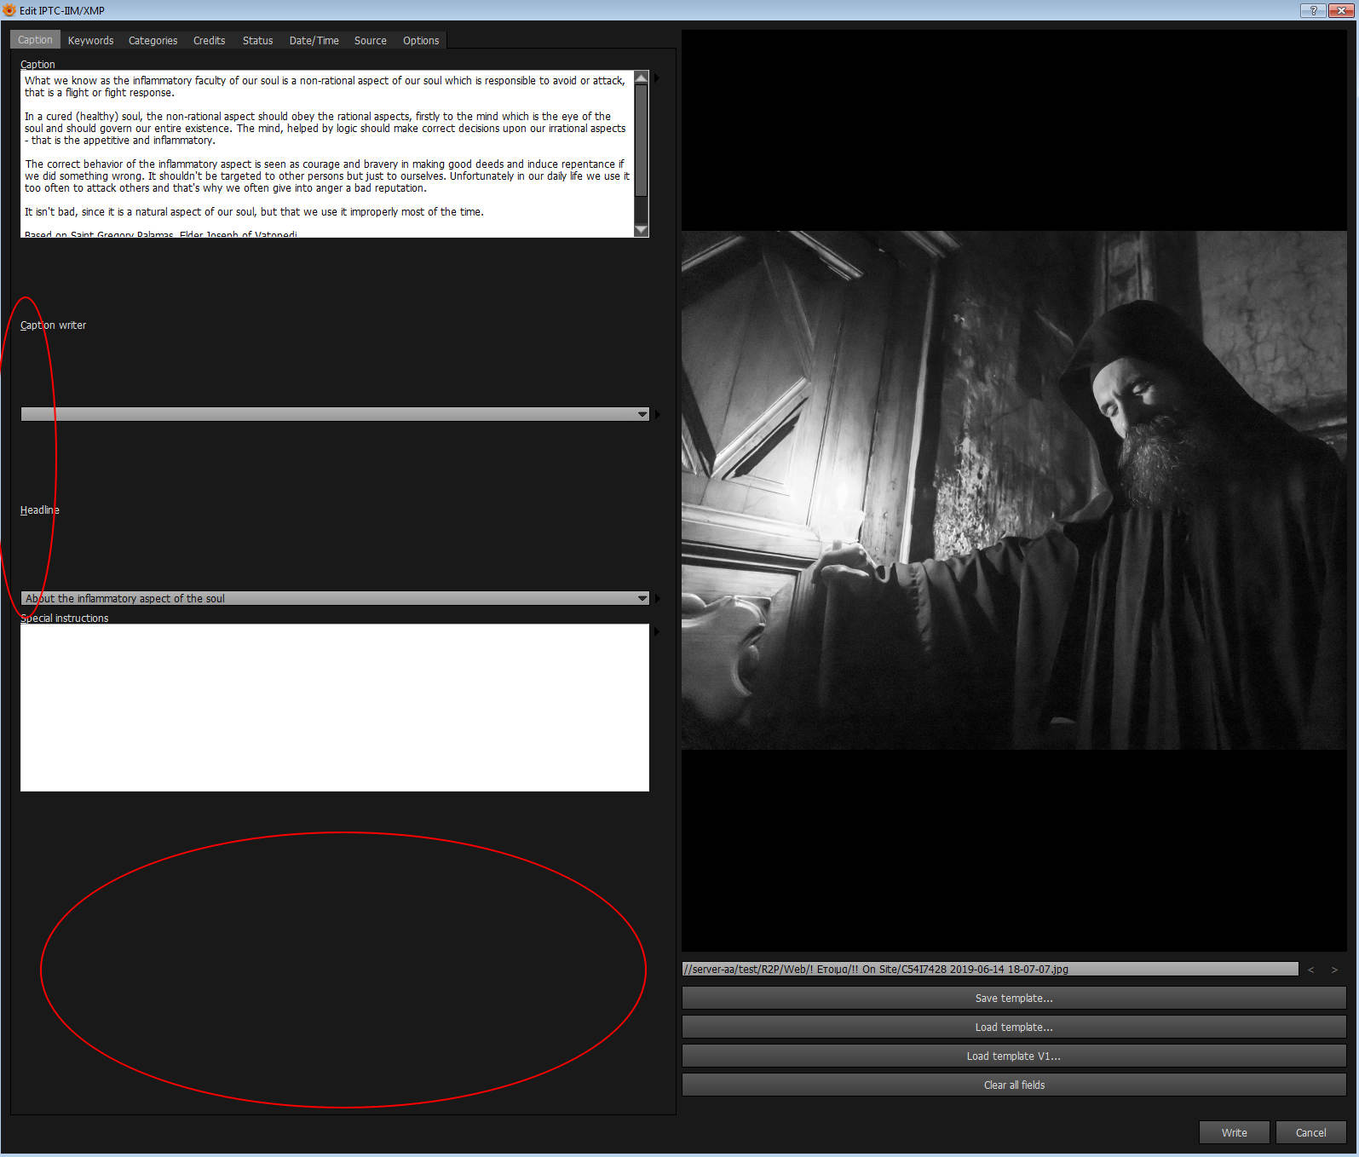Image resolution: width=1359 pixels, height=1157 pixels.
Task: Click Load template V1... button
Action: 1014,1056
